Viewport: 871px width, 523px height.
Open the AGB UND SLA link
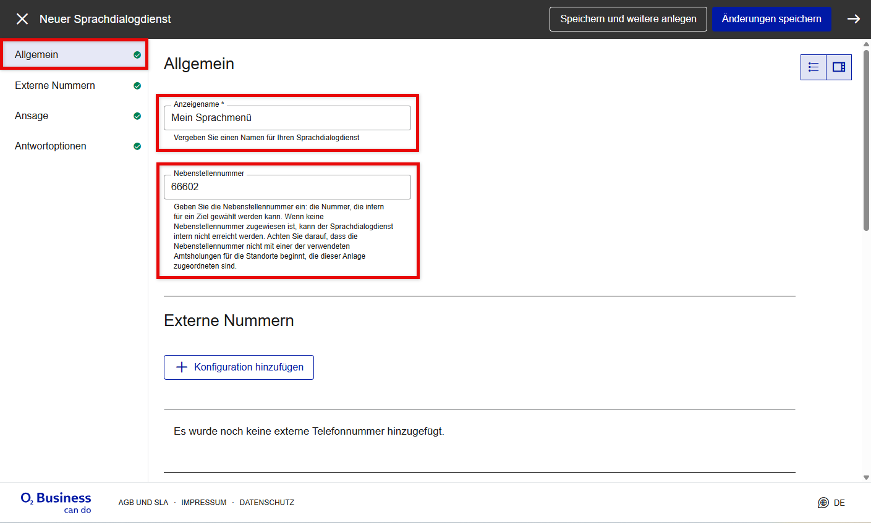click(x=143, y=503)
